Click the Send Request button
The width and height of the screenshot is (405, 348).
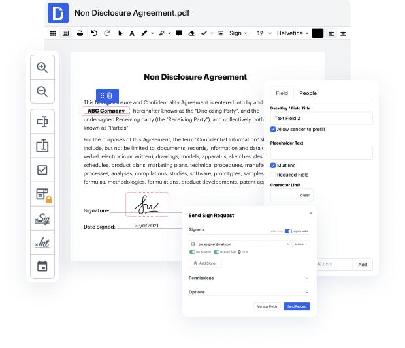pyautogui.click(x=297, y=306)
